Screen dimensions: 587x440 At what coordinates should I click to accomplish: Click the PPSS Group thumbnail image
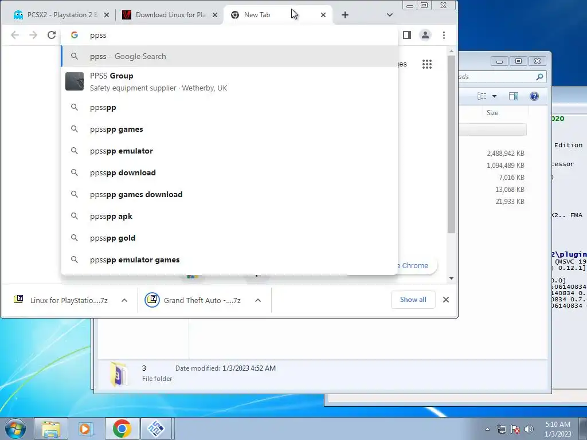click(x=75, y=81)
